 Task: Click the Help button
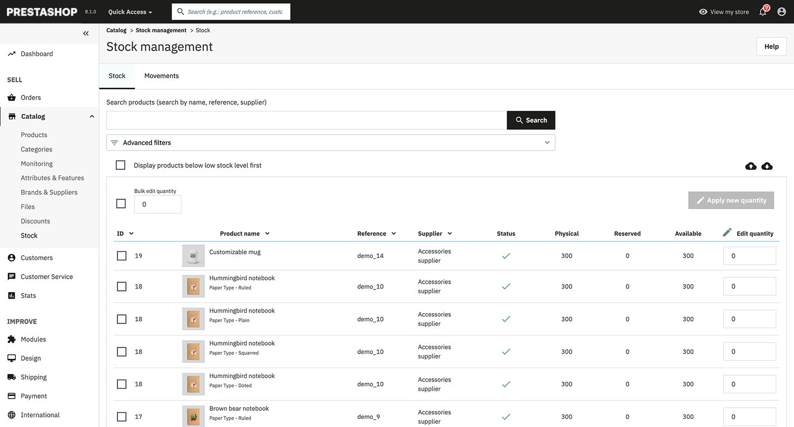pyautogui.click(x=771, y=47)
